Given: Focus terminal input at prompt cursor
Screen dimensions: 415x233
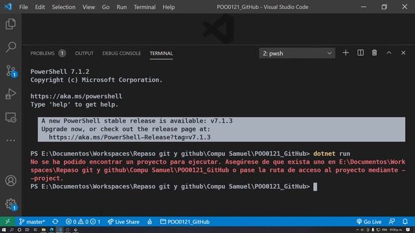Looking at the screenshot, I should (315, 187).
